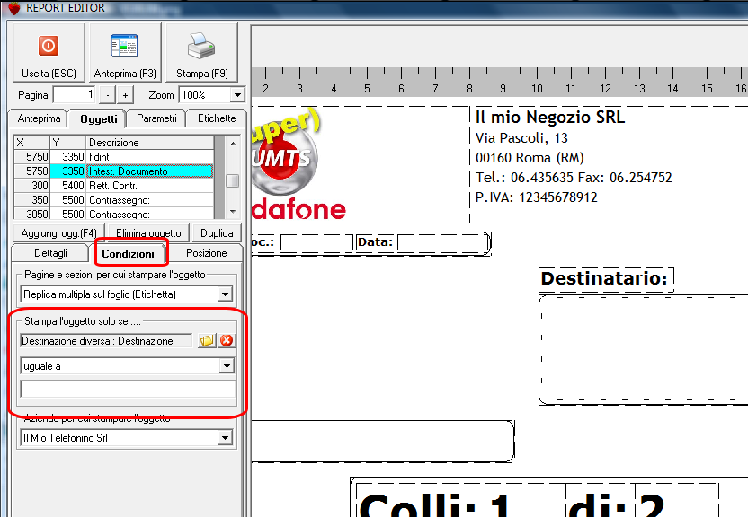Click the Elimina oggetto button
Viewport: 748px width, 517px height.
tap(149, 233)
